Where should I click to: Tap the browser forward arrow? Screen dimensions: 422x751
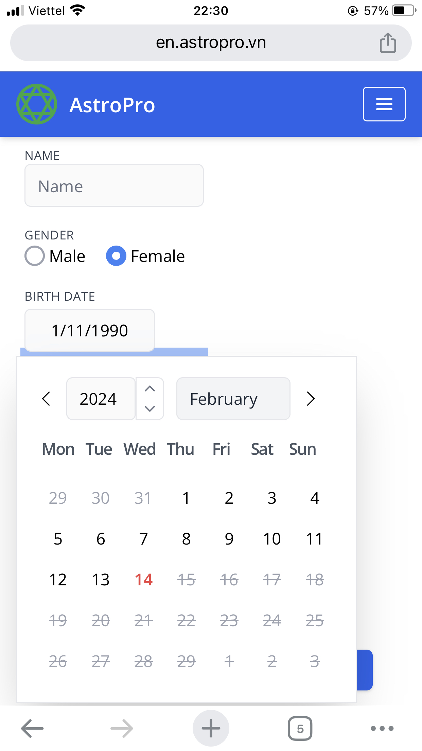pyautogui.click(x=121, y=728)
